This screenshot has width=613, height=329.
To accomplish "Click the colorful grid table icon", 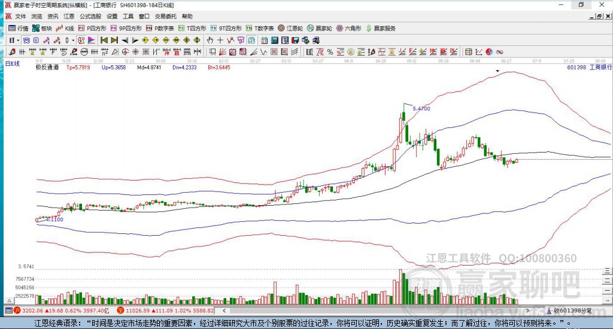I will pos(468,52).
